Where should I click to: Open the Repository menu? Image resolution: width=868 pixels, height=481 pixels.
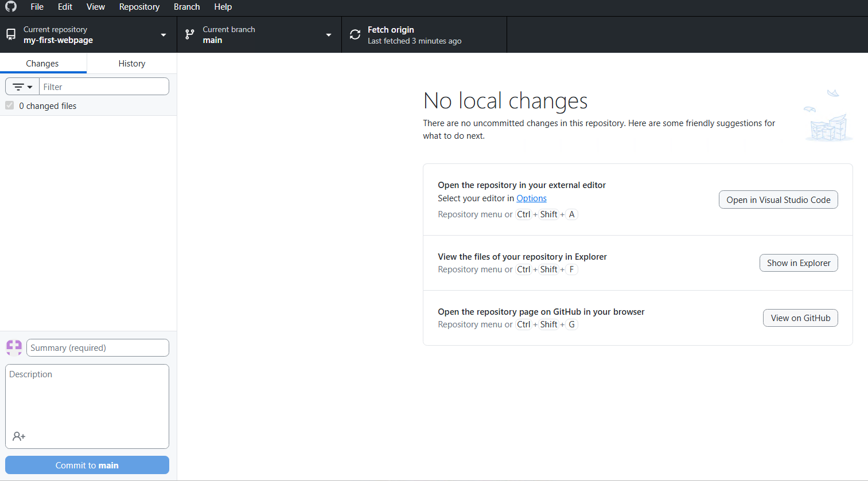[x=139, y=7]
